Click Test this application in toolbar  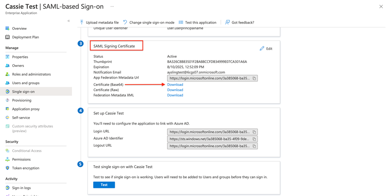tap(197, 23)
